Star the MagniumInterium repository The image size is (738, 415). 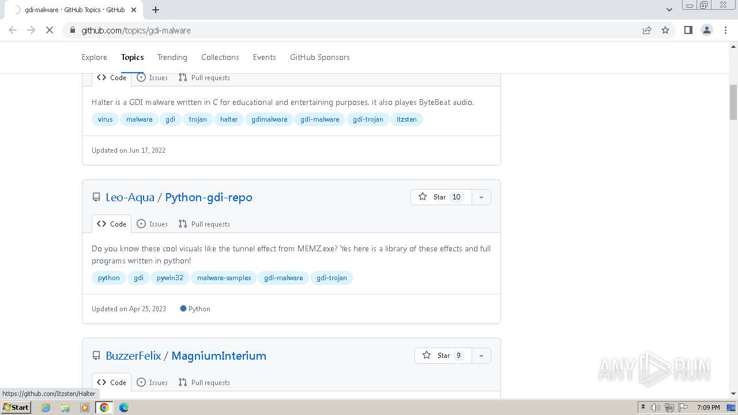(443, 356)
